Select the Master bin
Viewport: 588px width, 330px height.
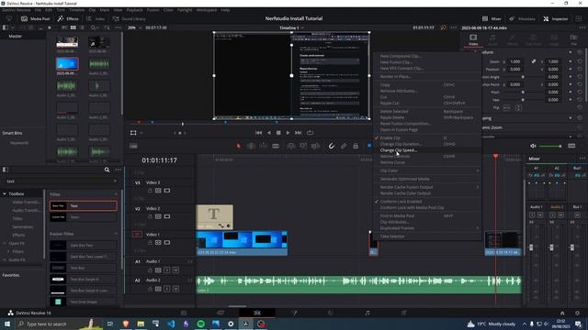tap(16, 37)
